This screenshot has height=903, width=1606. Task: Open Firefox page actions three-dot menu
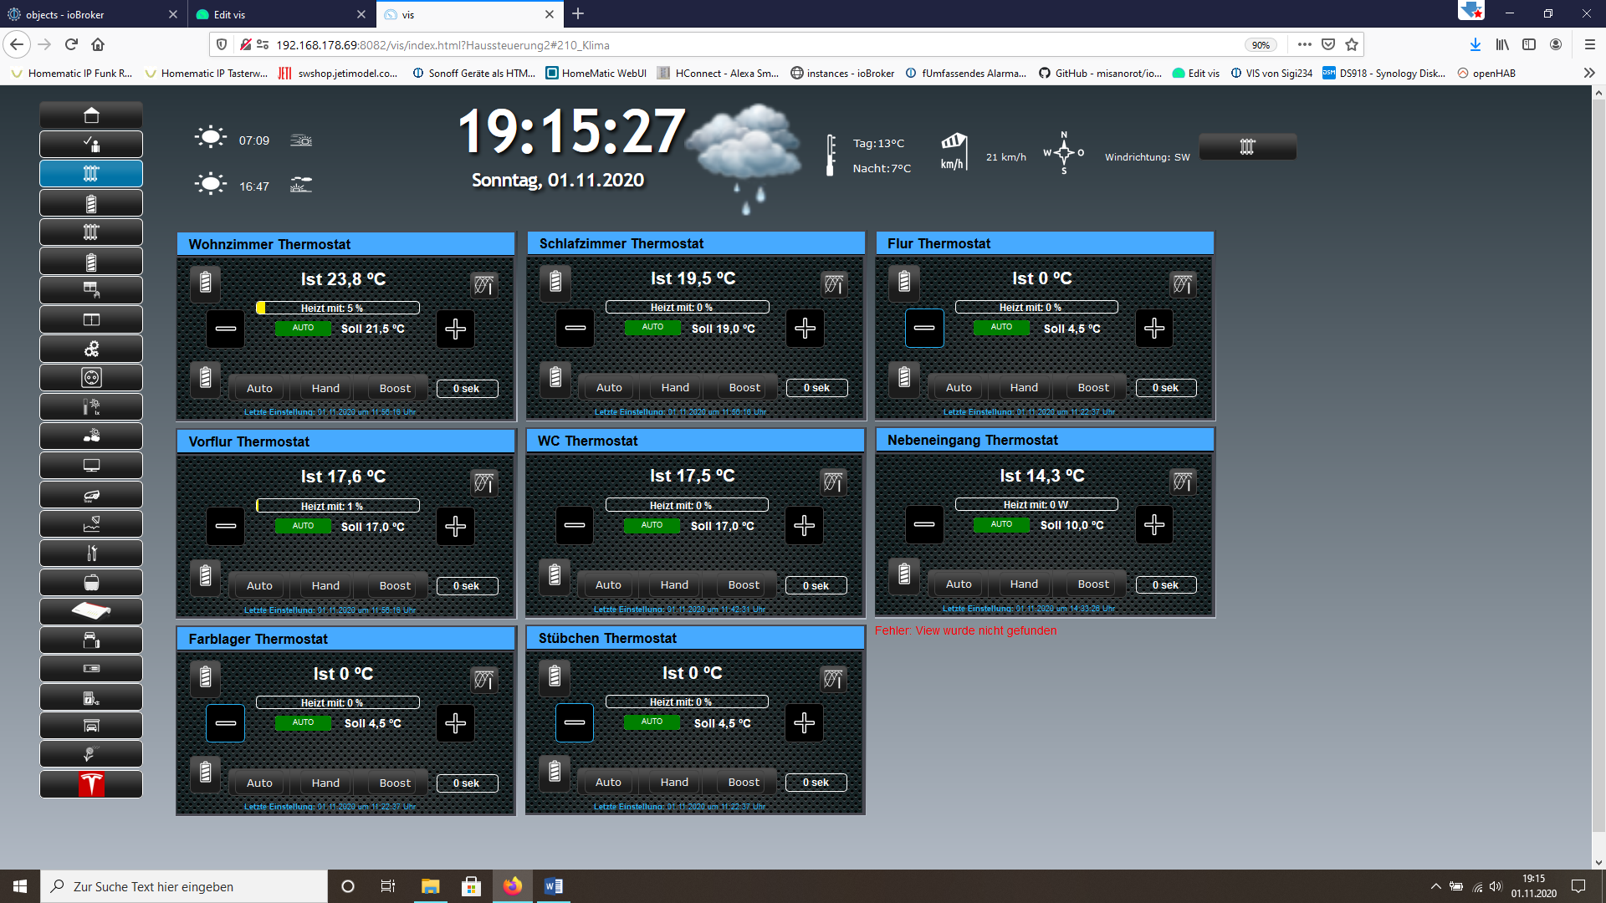click(1304, 45)
